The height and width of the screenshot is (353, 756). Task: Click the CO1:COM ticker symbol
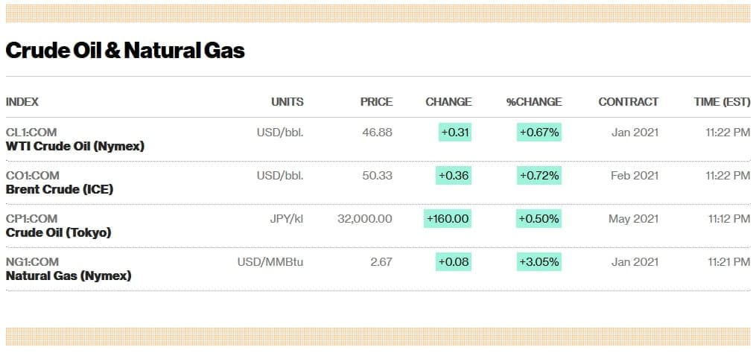click(33, 176)
